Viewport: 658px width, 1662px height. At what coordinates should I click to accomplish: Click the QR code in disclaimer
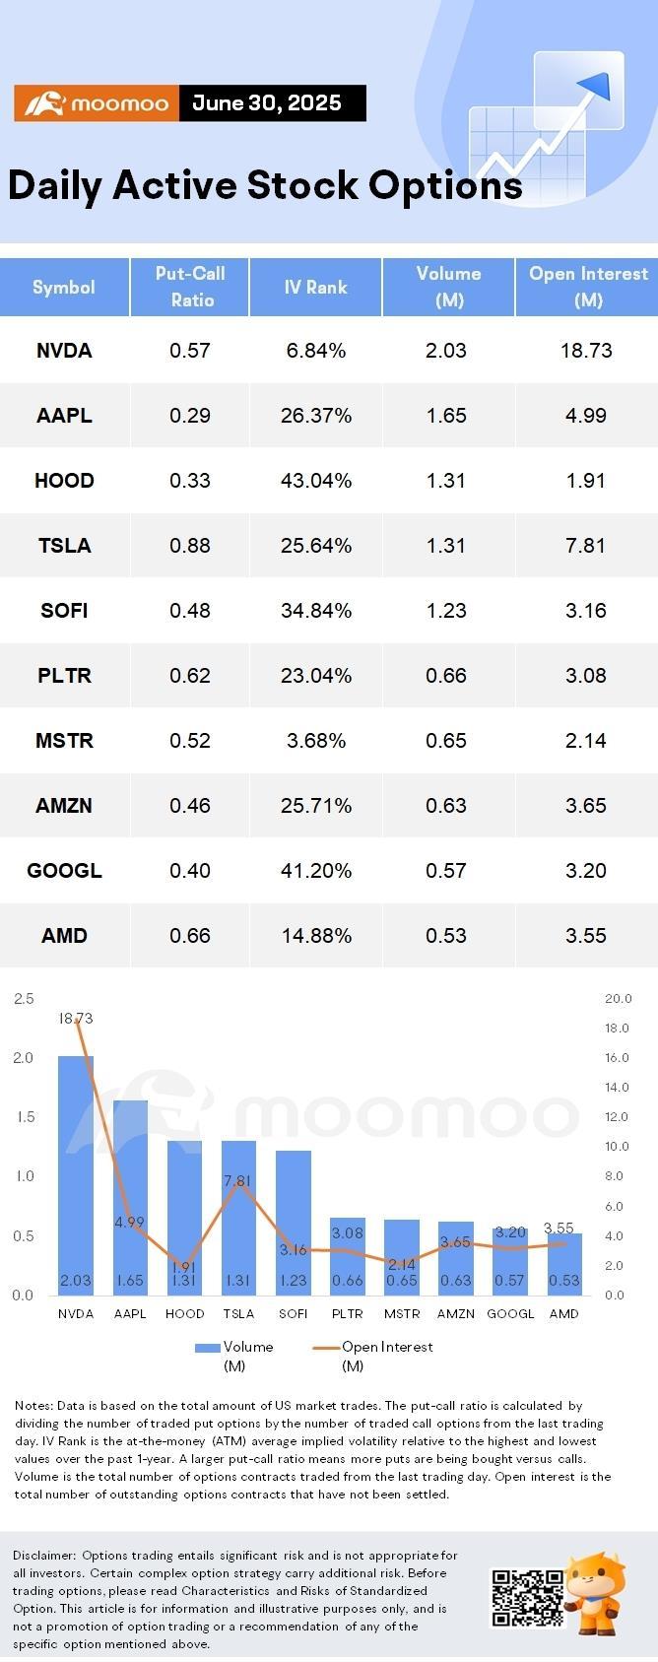pyautogui.click(x=527, y=1597)
